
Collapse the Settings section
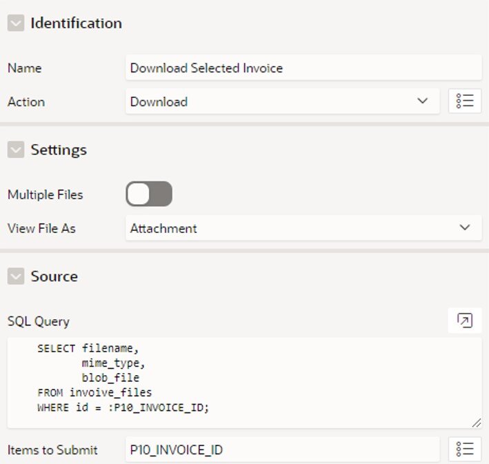click(x=16, y=150)
